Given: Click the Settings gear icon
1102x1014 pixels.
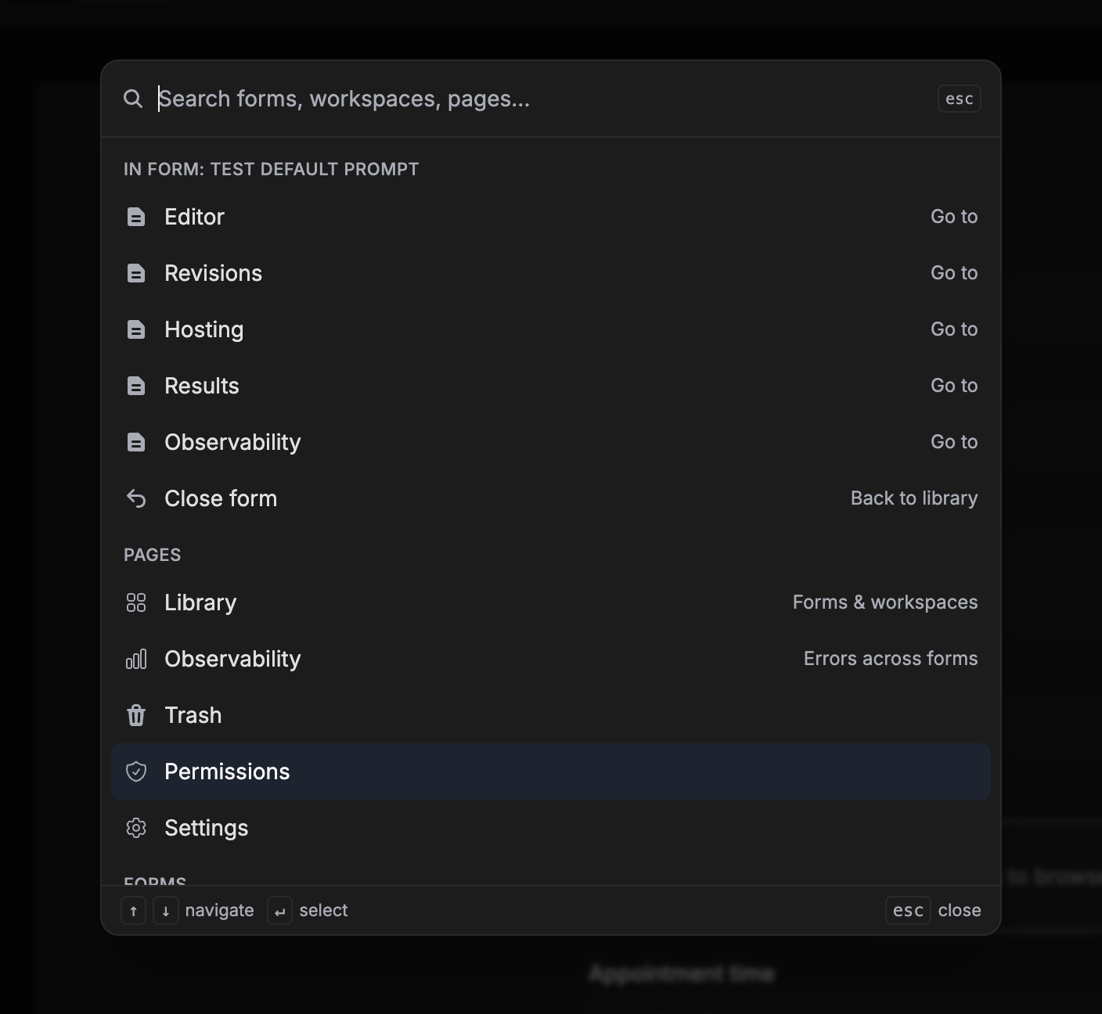Looking at the screenshot, I should [x=136, y=828].
